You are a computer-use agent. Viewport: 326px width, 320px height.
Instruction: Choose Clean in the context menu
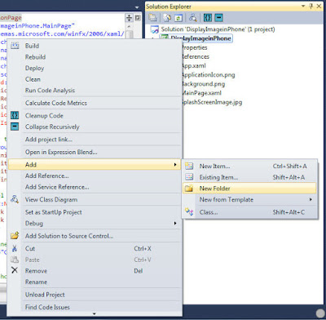[x=95, y=79]
